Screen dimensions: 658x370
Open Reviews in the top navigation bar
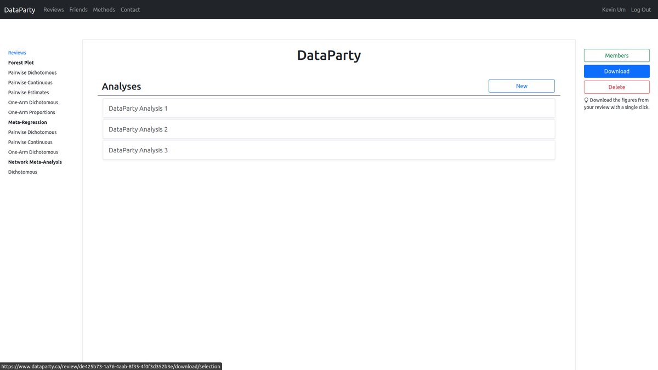54,10
